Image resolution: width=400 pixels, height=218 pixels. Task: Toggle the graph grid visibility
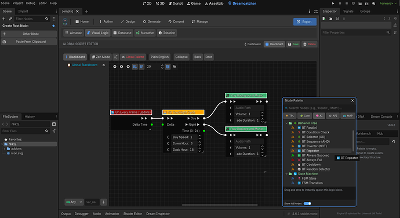coord(134,67)
